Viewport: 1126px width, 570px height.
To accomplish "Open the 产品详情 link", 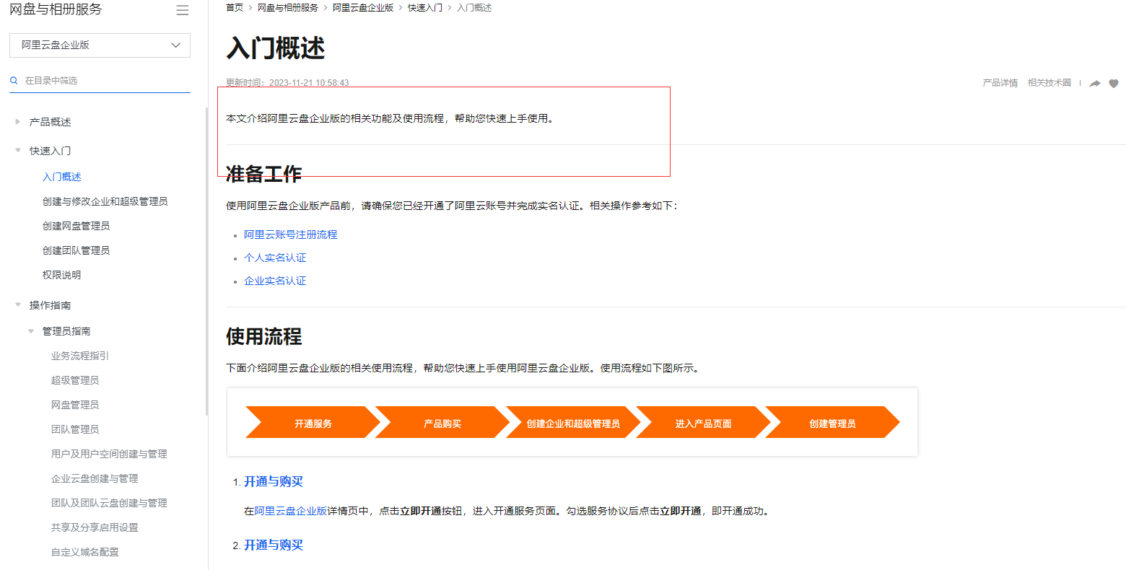I will coord(1000,83).
